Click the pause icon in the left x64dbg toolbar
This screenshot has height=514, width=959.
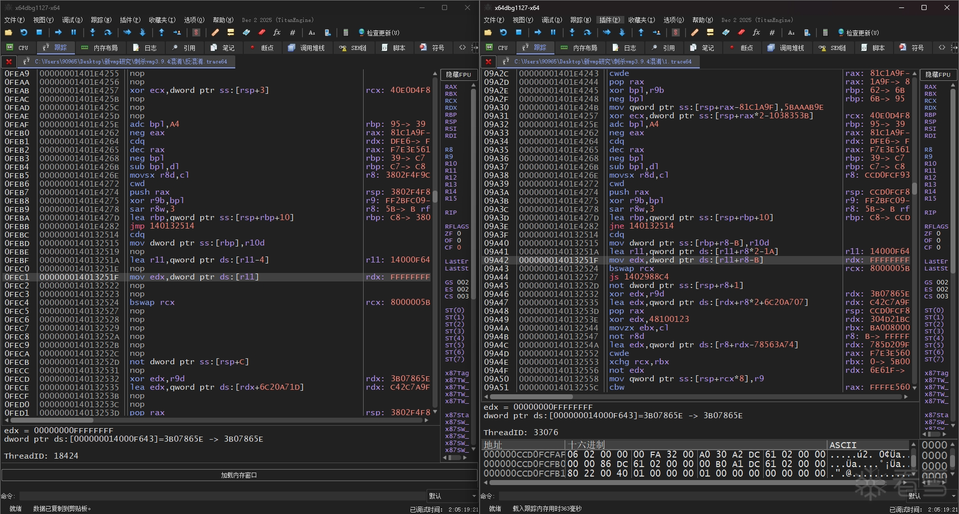point(73,32)
